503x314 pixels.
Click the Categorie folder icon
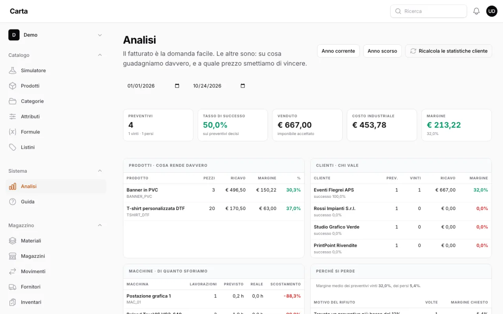(13, 101)
